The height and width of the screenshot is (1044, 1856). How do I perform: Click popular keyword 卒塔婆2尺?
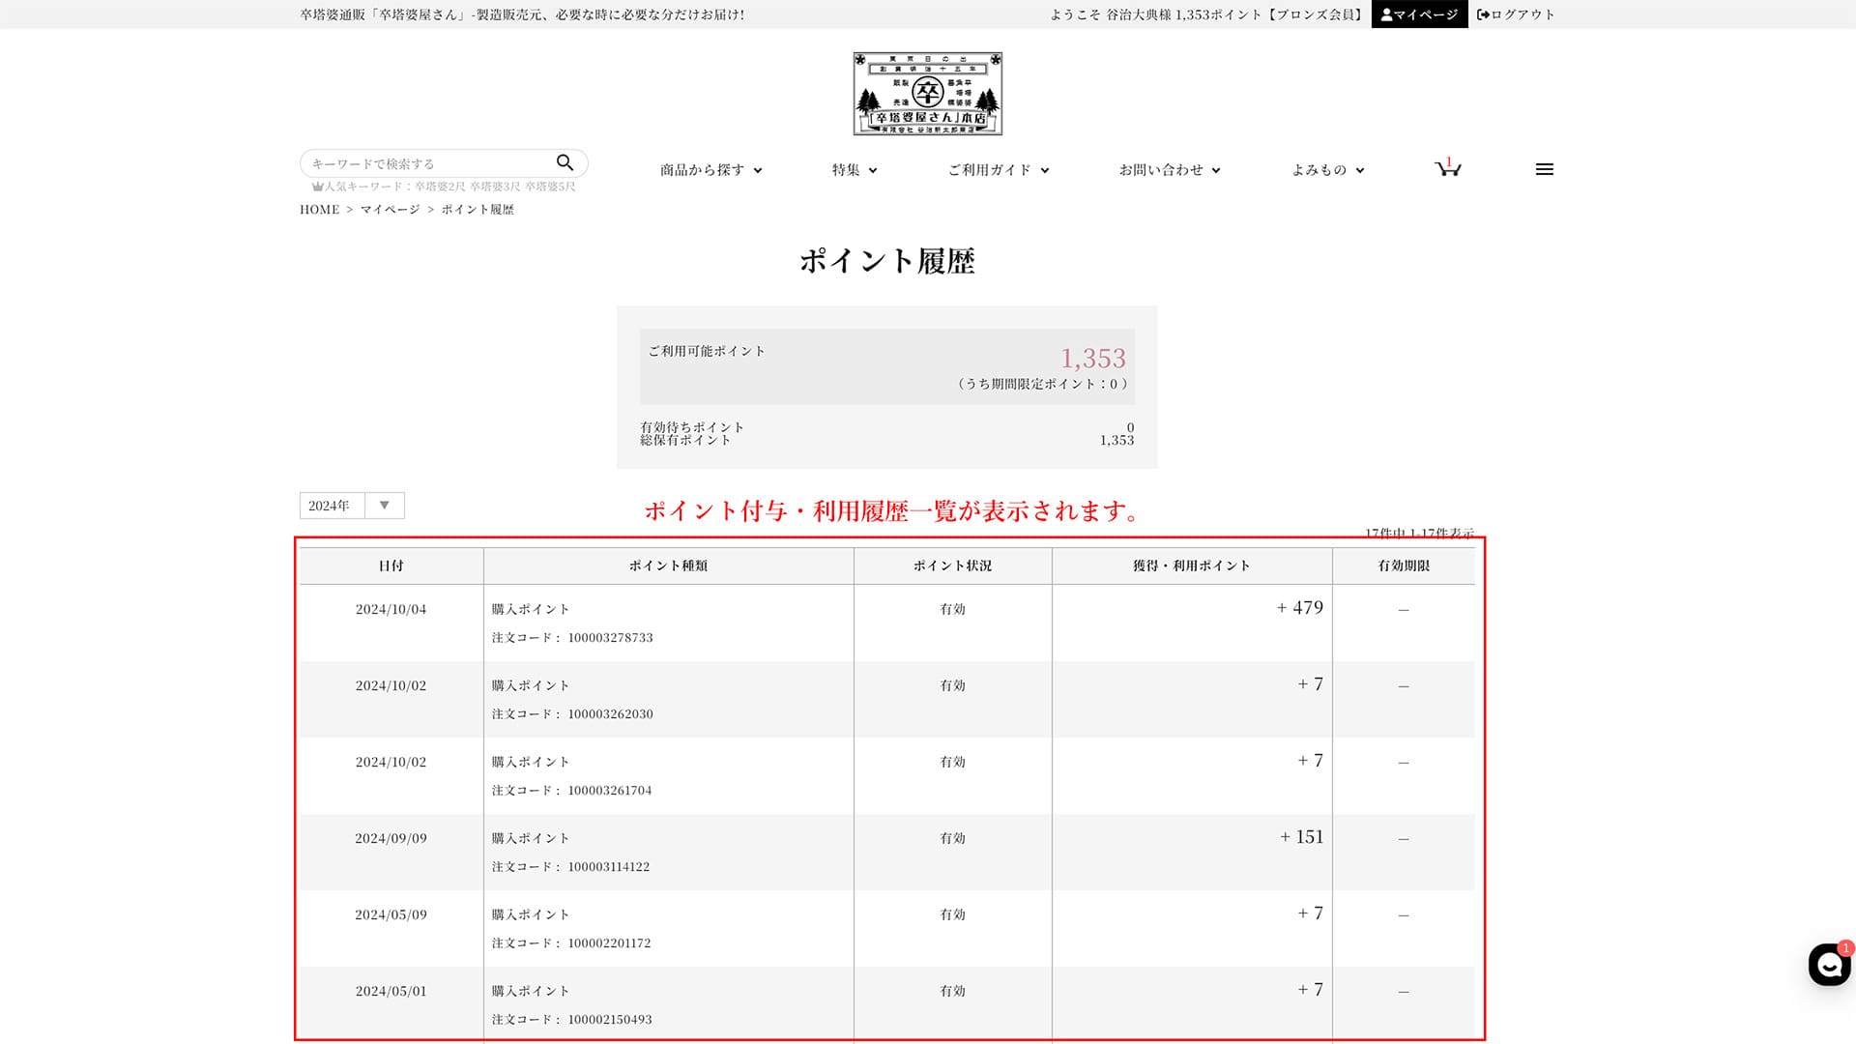coord(440,187)
